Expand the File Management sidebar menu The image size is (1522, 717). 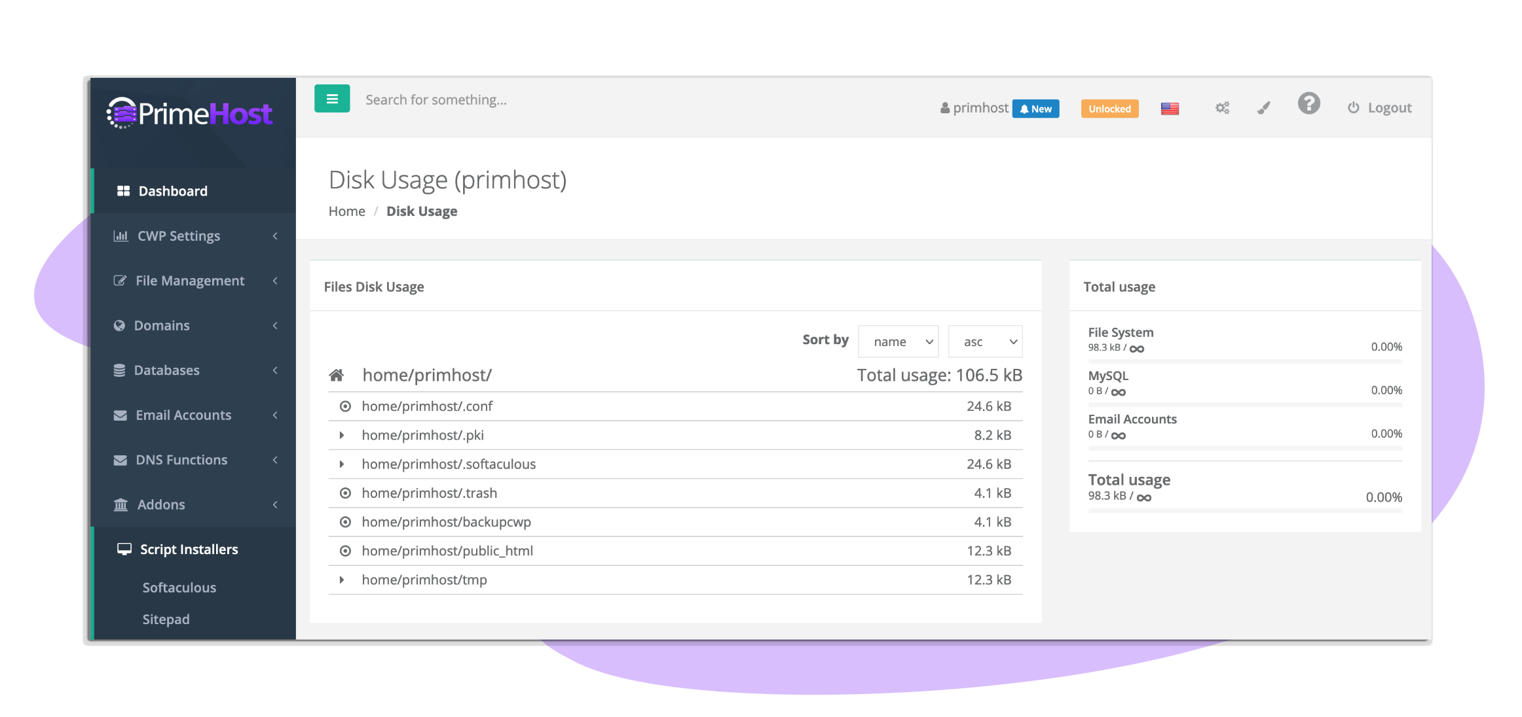(x=190, y=281)
